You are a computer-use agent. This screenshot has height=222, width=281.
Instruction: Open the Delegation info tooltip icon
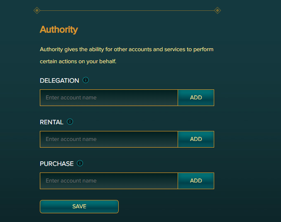coord(86,80)
